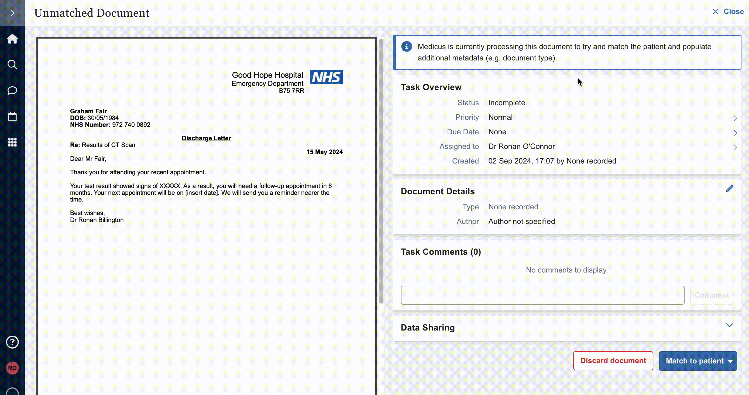Screen dimensions: 749x395
Task: Open the apps grid menu icon
Action: tap(12, 142)
